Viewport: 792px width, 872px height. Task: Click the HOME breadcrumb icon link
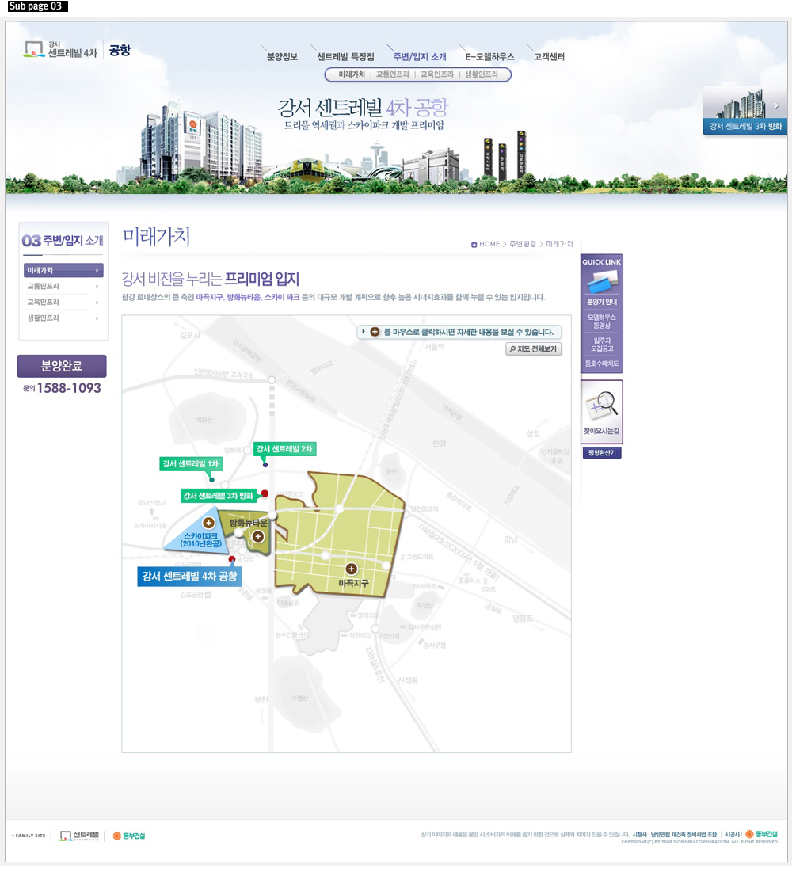coord(485,244)
